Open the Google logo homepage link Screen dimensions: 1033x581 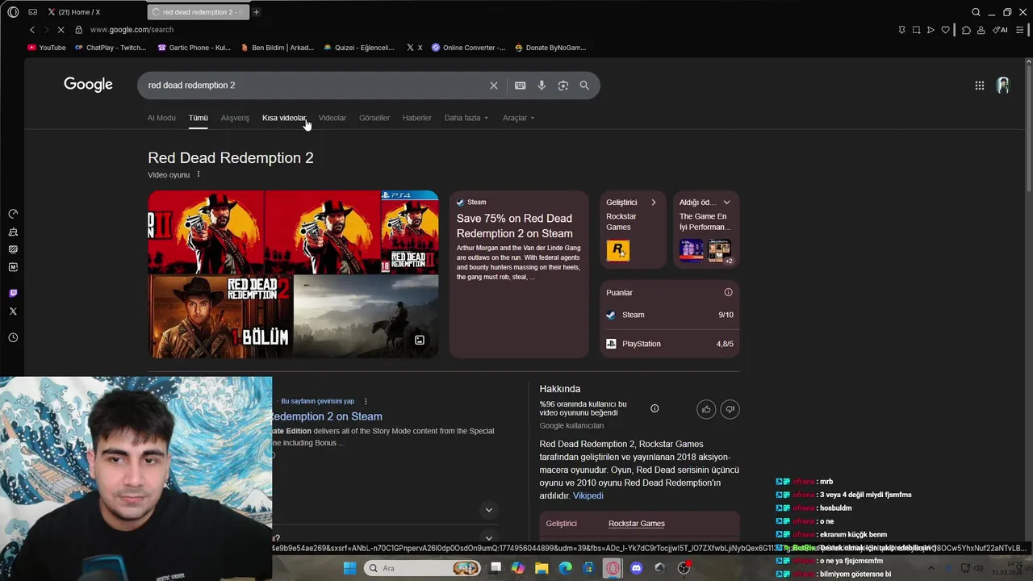pyautogui.click(x=88, y=85)
